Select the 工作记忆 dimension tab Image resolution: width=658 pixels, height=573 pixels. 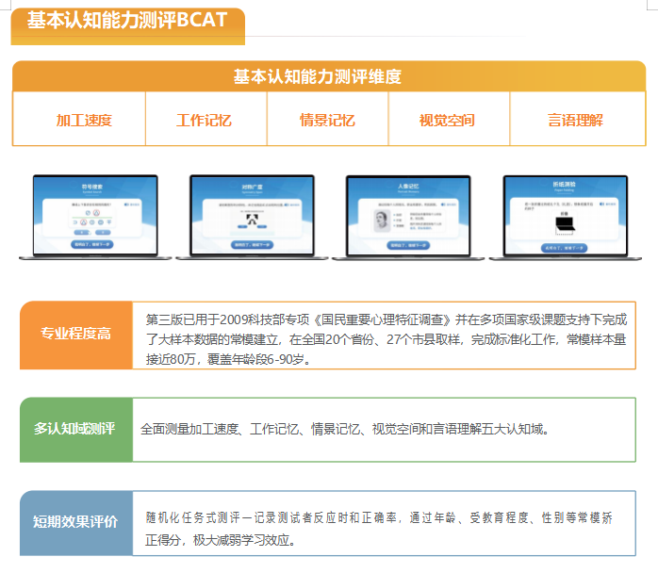204,120
